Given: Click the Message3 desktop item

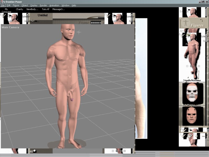Looking at the screenshot, I should [59, 9].
